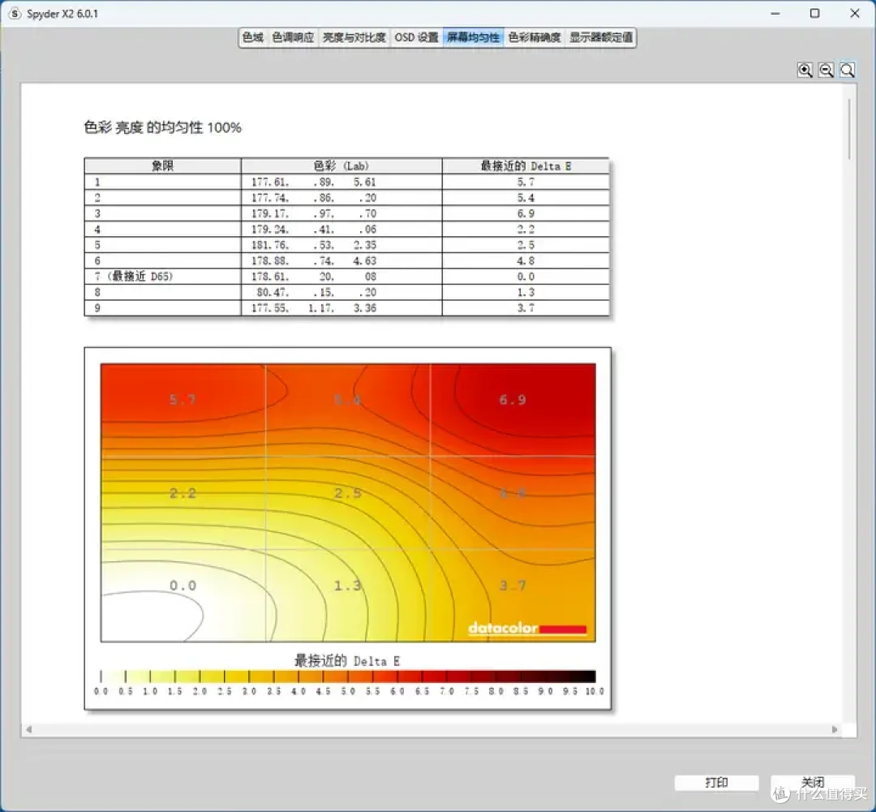Select the OSD 设置 tab
Image resolution: width=876 pixels, height=812 pixels.
[416, 37]
